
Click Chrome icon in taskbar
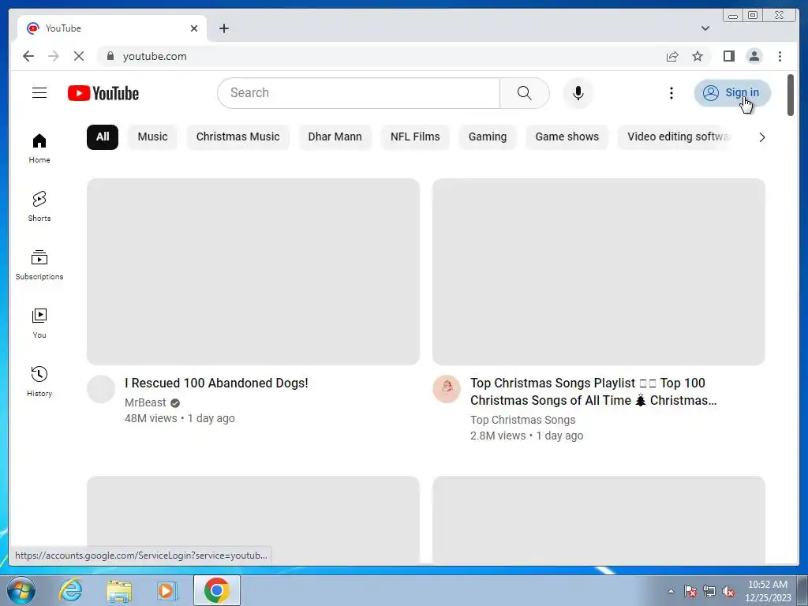217,590
